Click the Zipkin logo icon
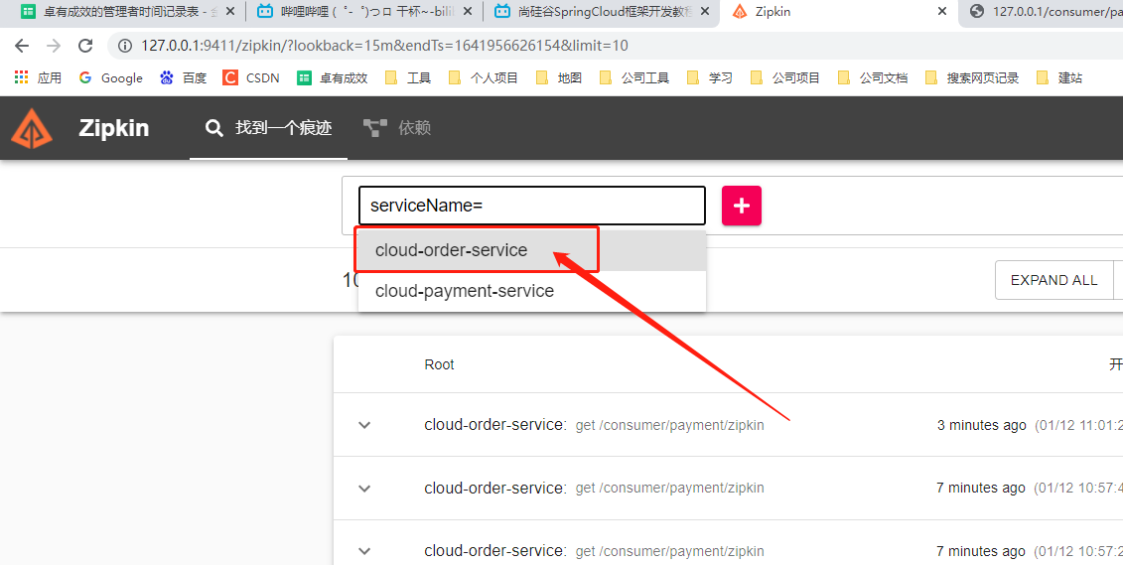This screenshot has width=1123, height=565. pos(32,128)
